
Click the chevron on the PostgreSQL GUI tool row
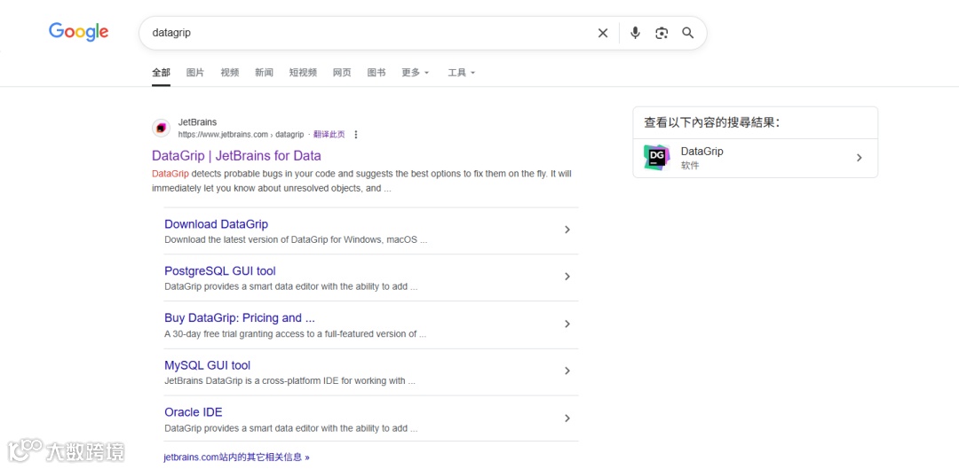pyautogui.click(x=567, y=277)
